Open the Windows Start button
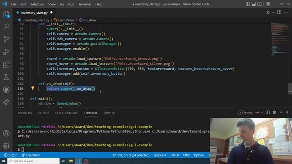Image resolution: width=292 pixels, height=164 pixels. 4,161
